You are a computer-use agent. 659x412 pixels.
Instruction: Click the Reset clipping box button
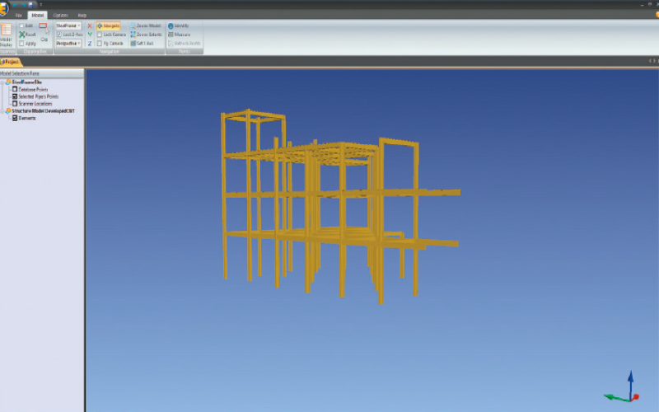27,35
